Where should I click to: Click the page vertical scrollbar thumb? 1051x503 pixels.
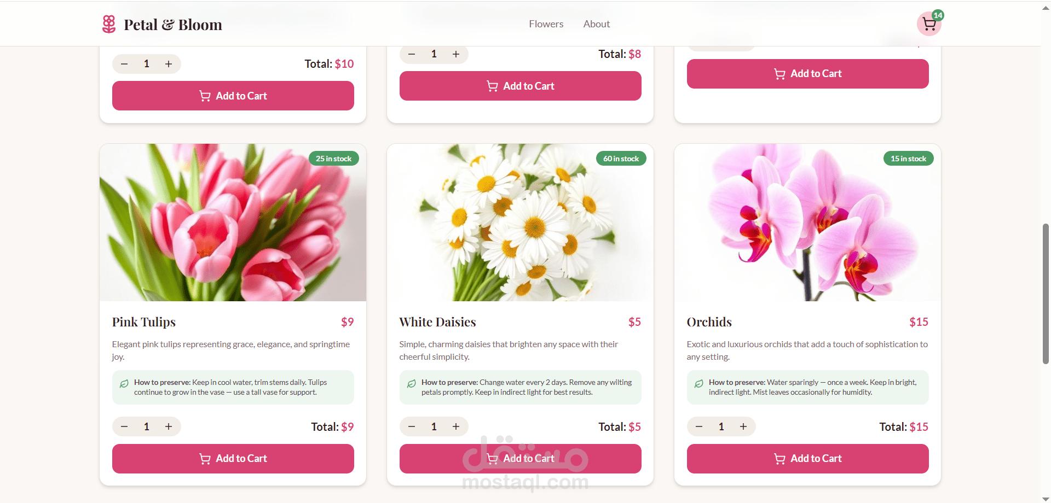point(1046,294)
